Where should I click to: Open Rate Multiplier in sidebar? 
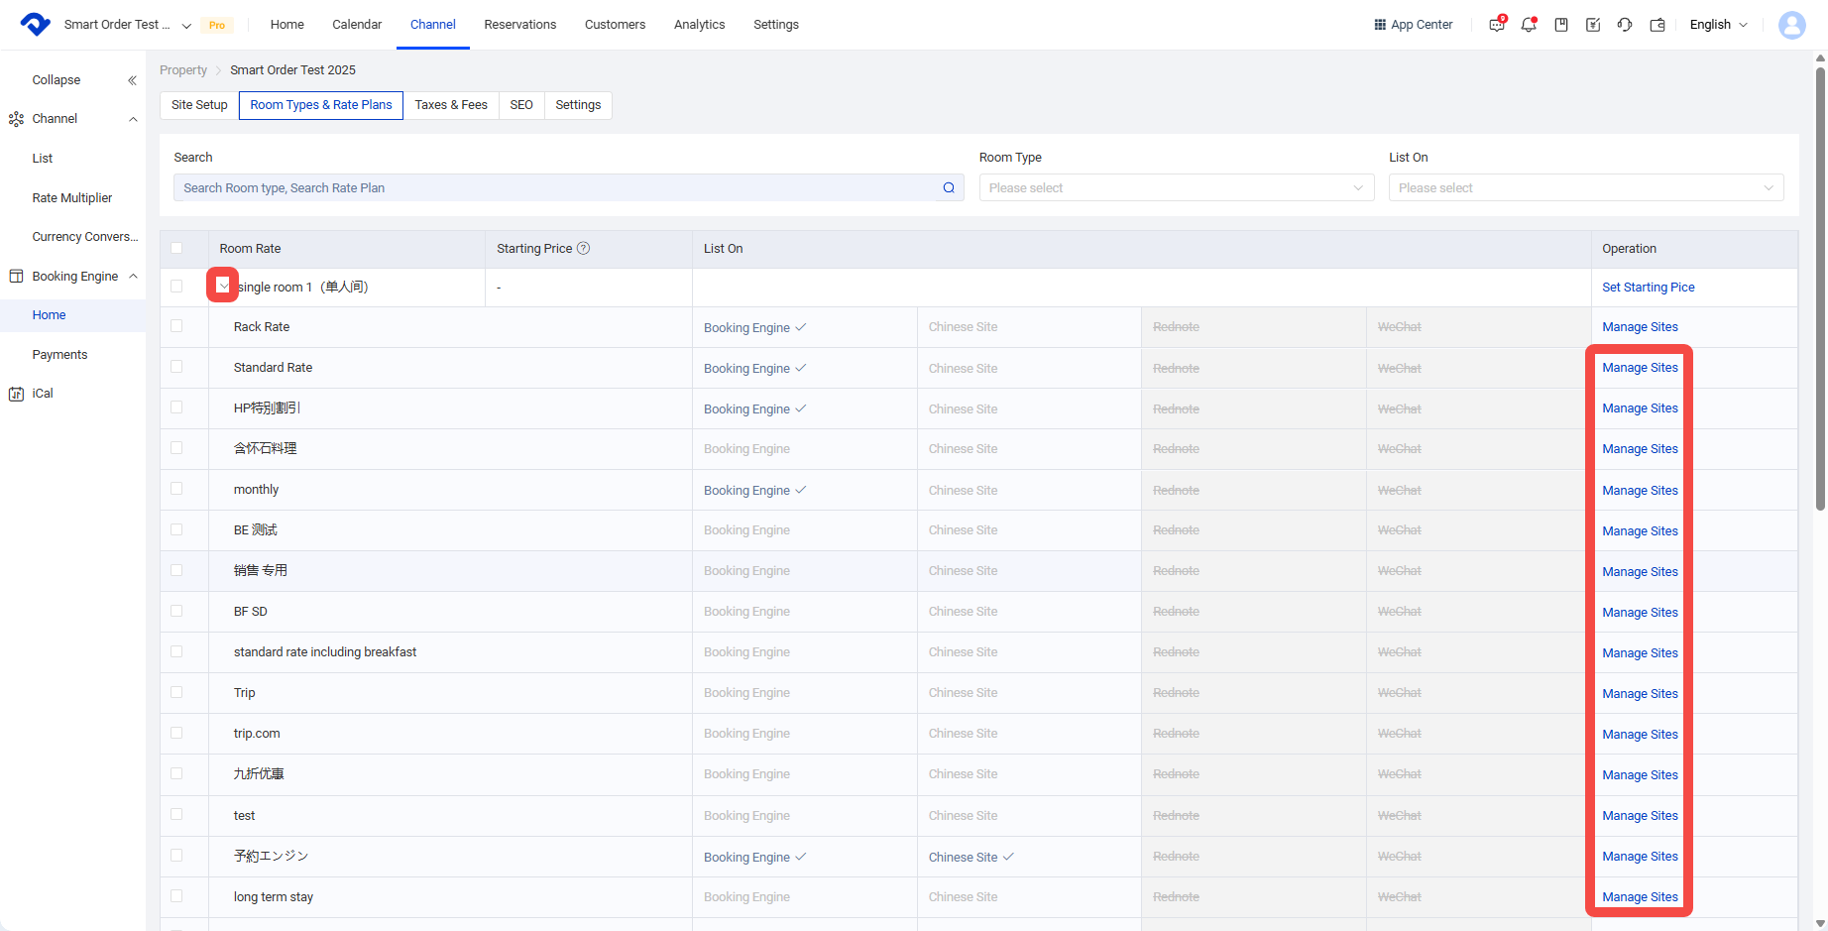tap(72, 198)
